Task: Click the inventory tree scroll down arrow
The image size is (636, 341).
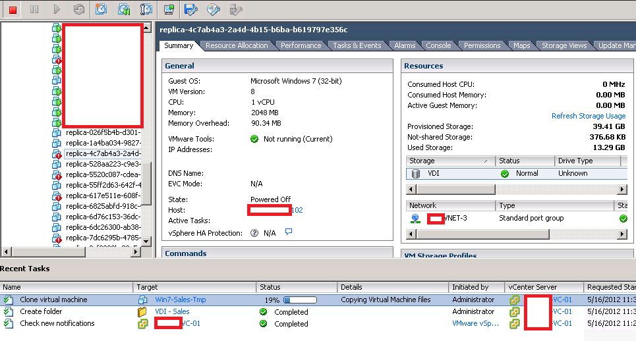Action: (x=146, y=242)
